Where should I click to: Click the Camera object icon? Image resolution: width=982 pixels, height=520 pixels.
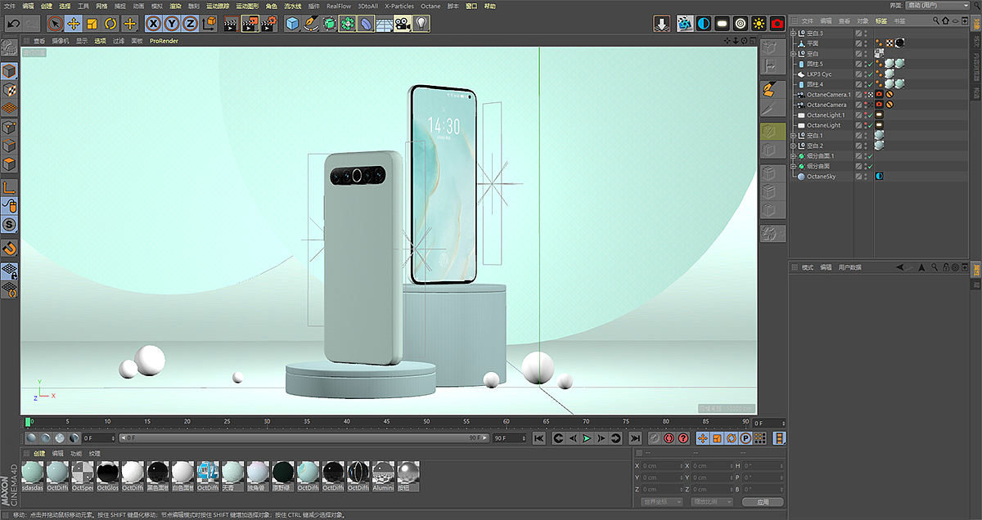[x=403, y=24]
